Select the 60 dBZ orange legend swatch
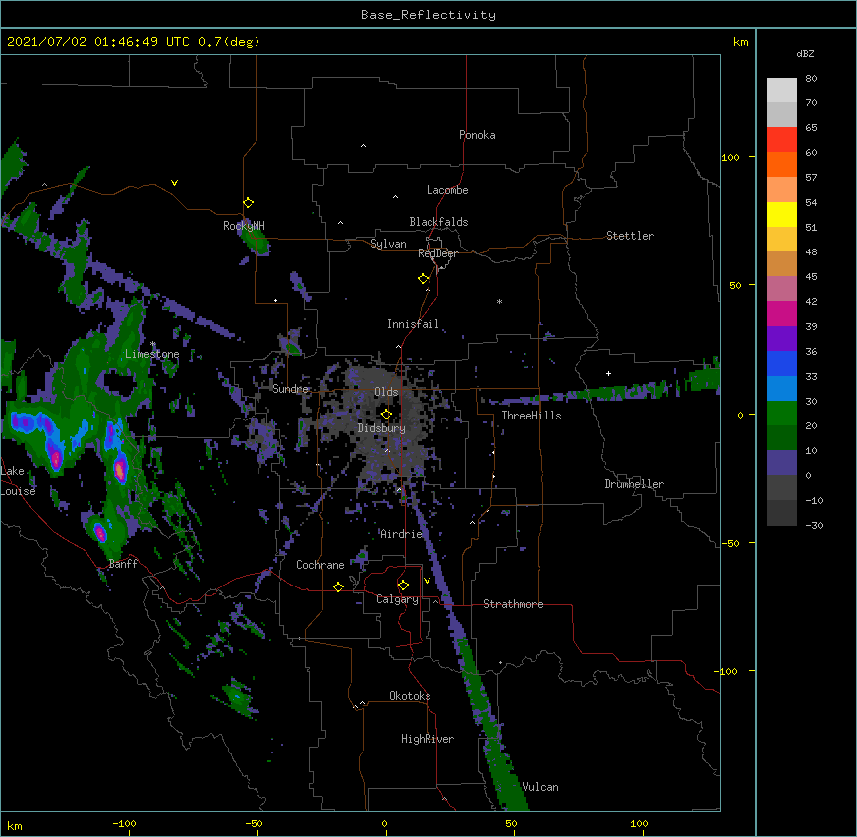The image size is (857, 837). click(x=781, y=164)
